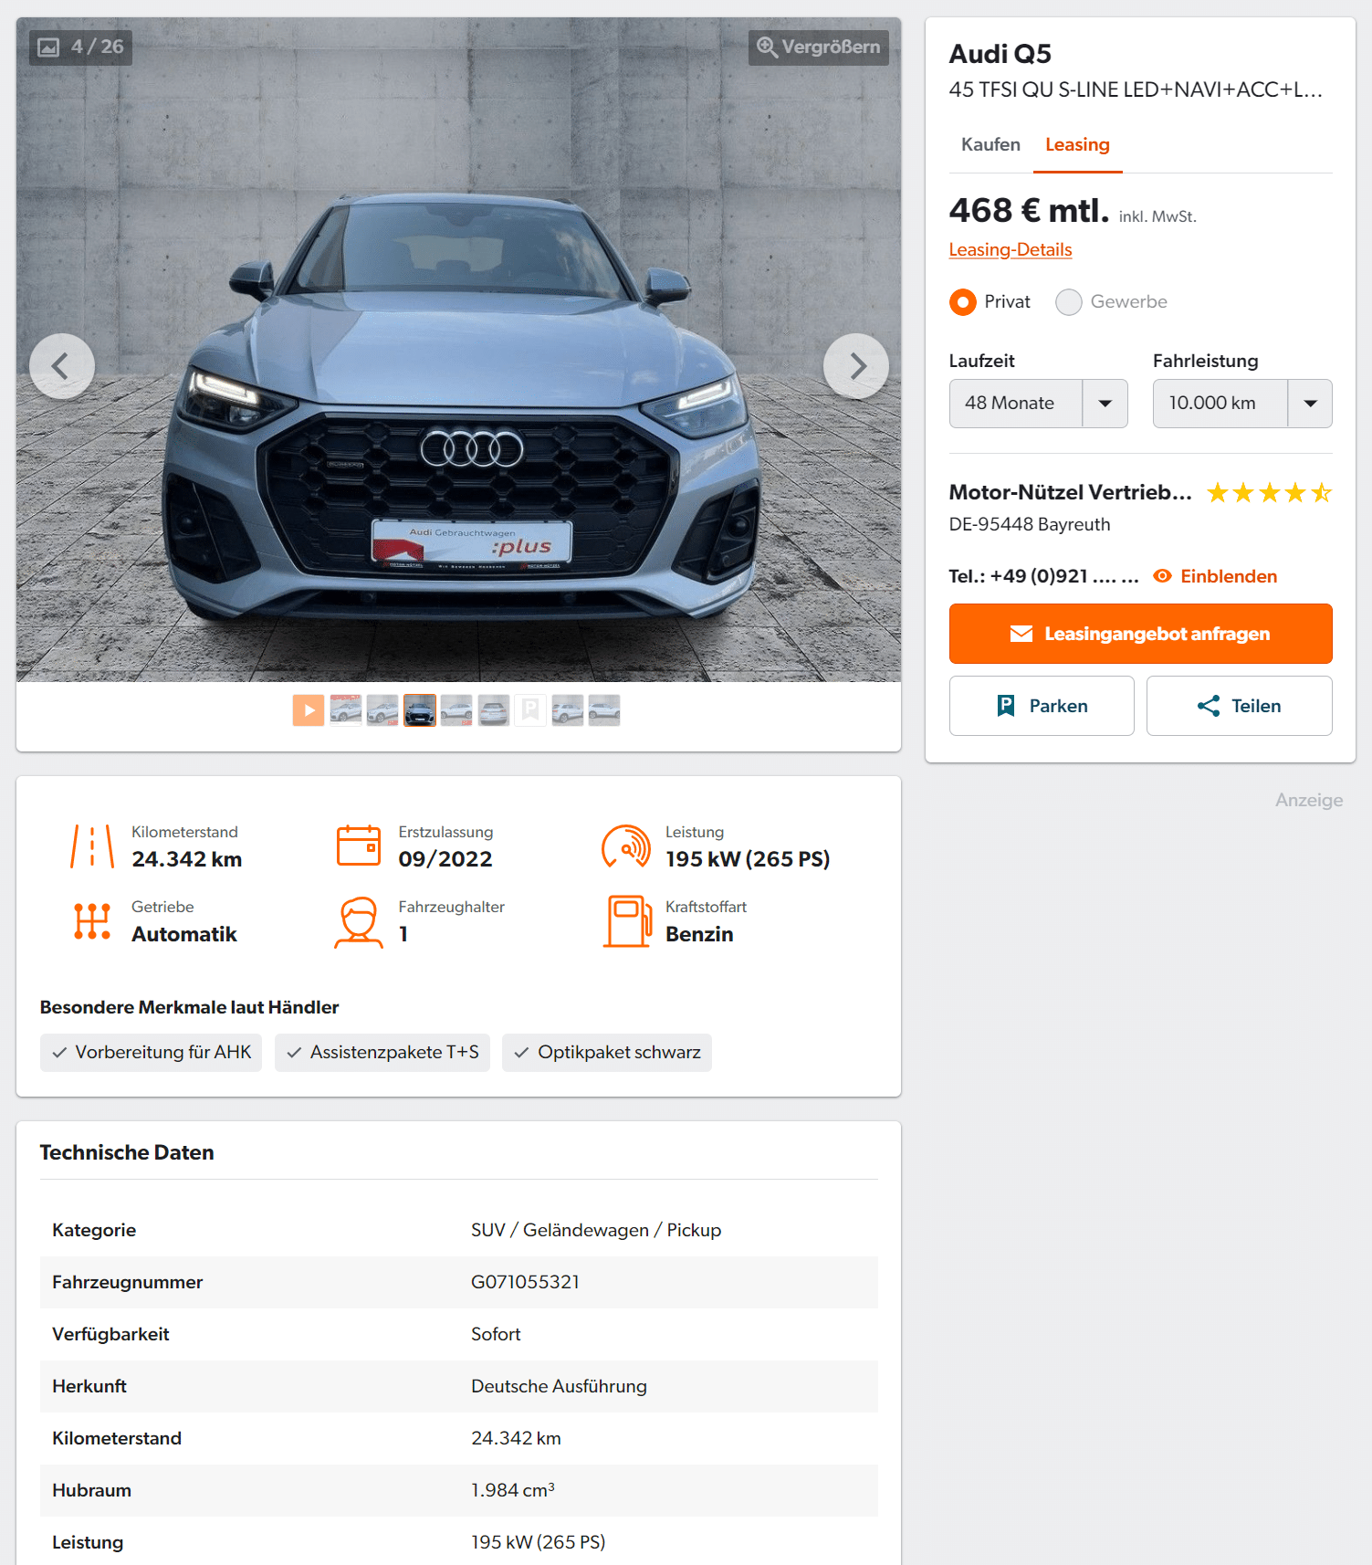Click the Vergrößern magnifier icon
Screen dimensions: 1372x1565
pyautogui.click(x=767, y=47)
